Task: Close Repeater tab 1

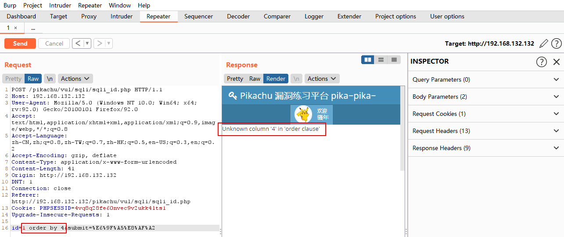Action: click(x=16, y=28)
